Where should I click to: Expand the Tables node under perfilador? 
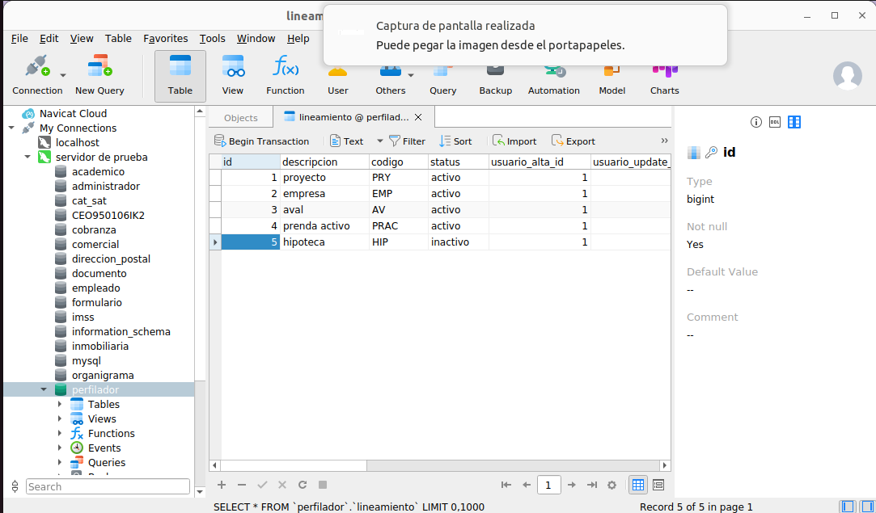(60, 404)
